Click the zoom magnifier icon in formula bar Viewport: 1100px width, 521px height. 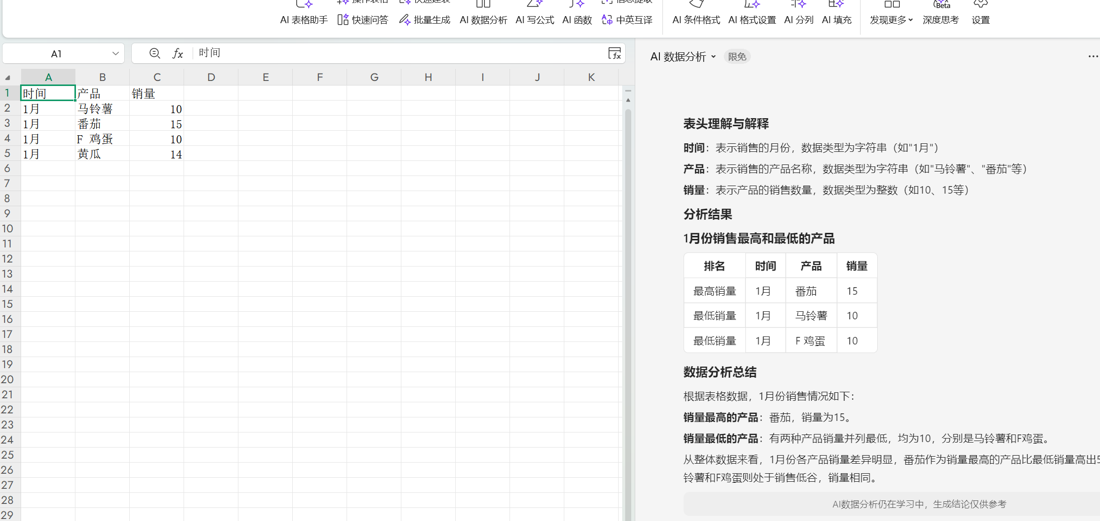point(155,53)
